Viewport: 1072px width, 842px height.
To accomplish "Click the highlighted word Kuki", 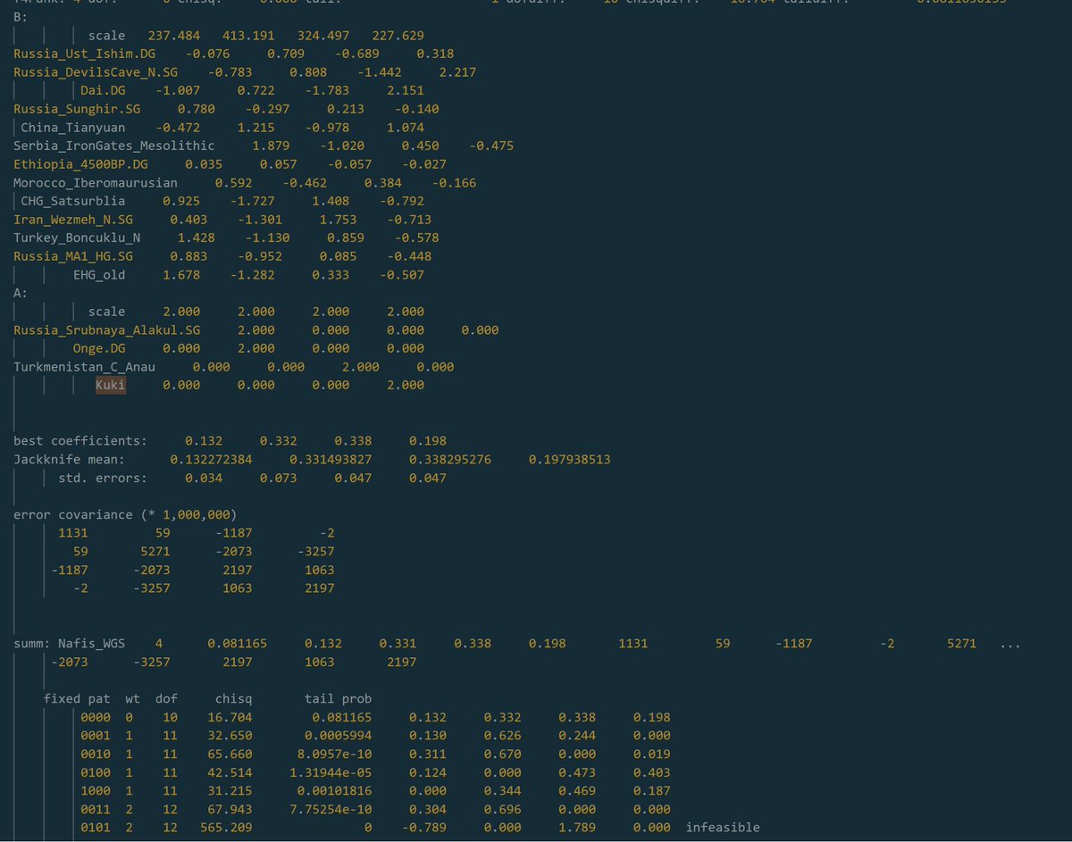I will (111, 385).
